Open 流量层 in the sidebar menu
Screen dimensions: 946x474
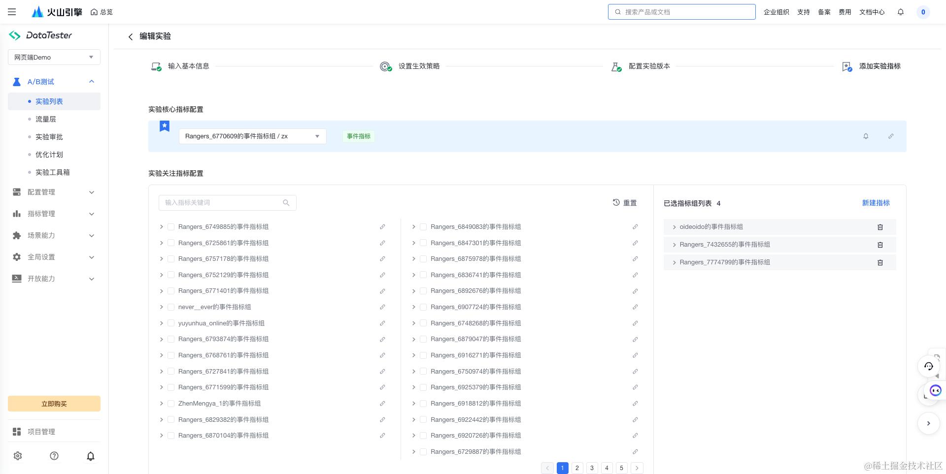[x=46, y=119]
